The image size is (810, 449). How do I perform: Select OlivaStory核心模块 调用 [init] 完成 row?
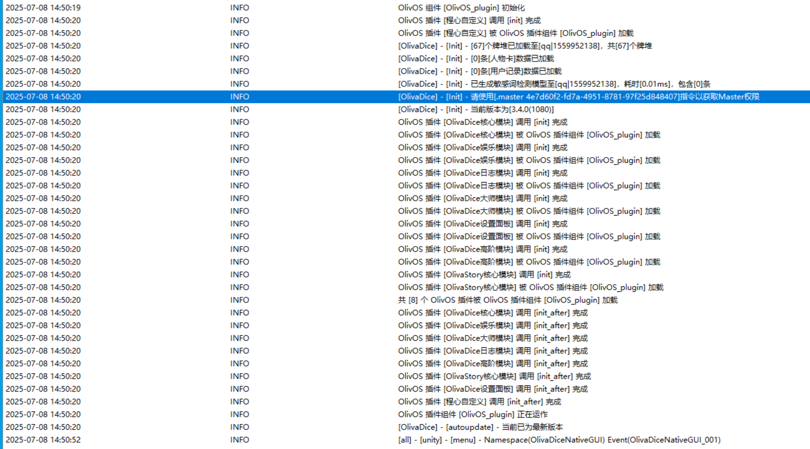coord(484,275)
